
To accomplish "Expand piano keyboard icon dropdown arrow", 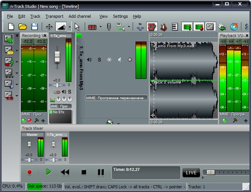I will point(129,27).
